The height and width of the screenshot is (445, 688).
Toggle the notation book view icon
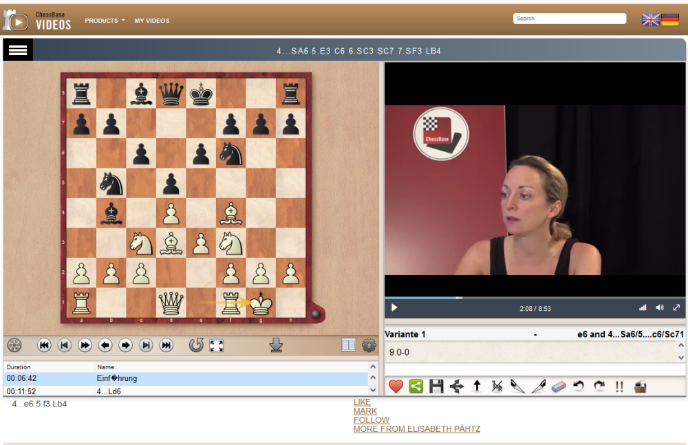click(x=349, y=345)
